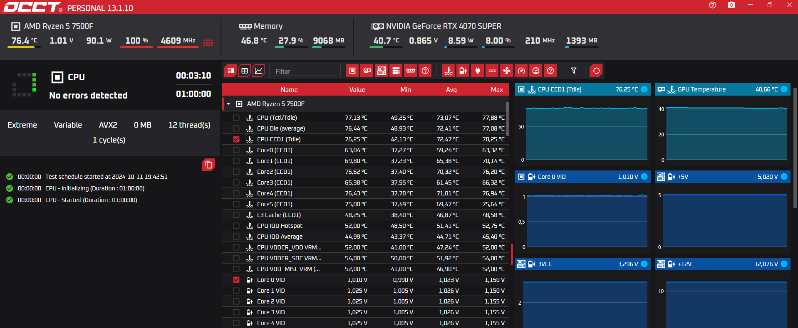798x328 pixels.
Task: Focus the sensor Filter text field
Action: coord(305,72)
